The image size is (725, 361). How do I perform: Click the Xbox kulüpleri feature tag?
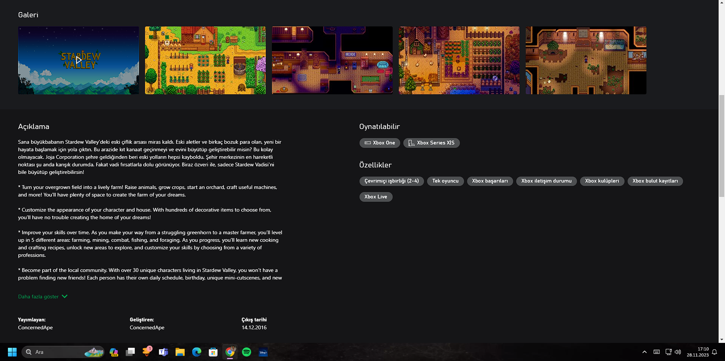click(602, 181)
